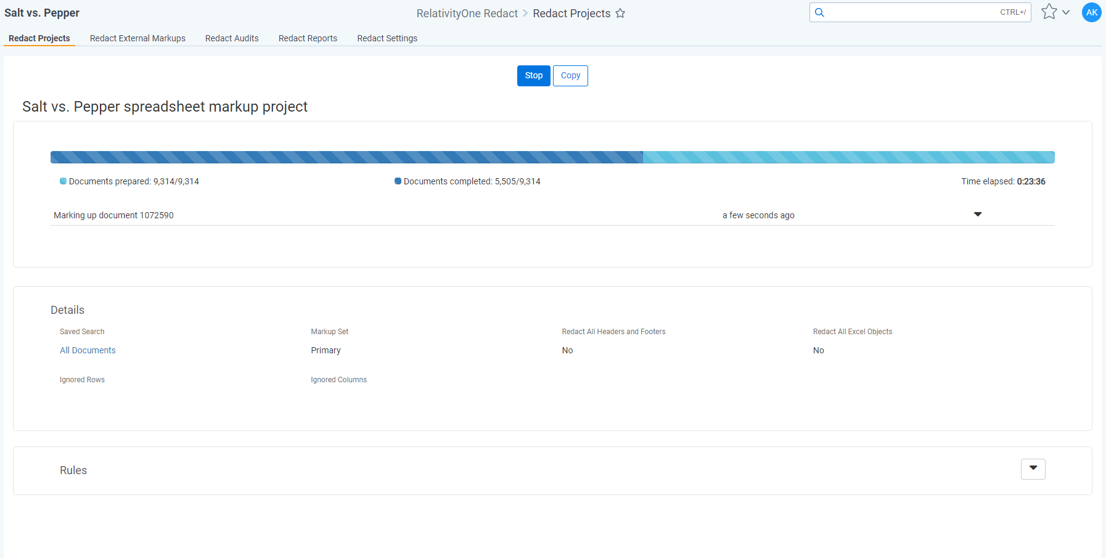The image size is (1106, 558).
Task: Click the Salt vs. Pepper workspace name
Action: (x=42, y=13)
